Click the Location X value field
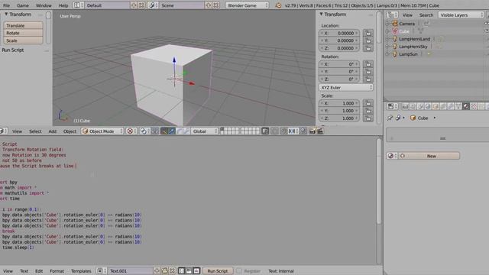 [339, 33]
